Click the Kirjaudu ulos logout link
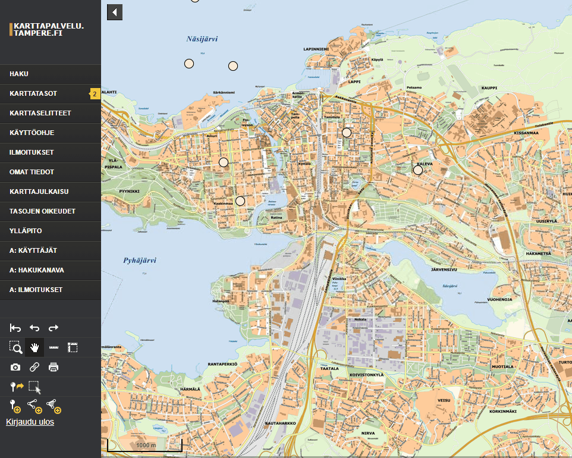 (x=30, y=422)
